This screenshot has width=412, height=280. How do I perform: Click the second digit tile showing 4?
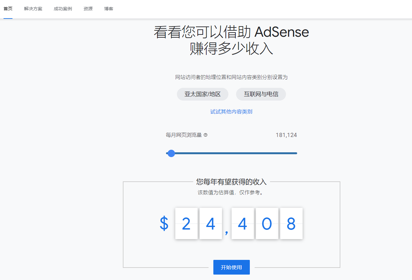click(x=242, y=223)
